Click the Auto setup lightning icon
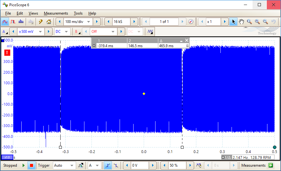281x171 pixels. tap(40, 22)
